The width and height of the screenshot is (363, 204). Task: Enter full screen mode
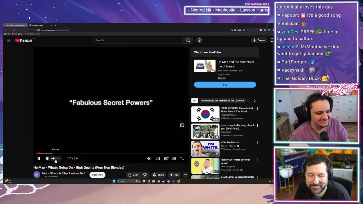pos(182,158)
